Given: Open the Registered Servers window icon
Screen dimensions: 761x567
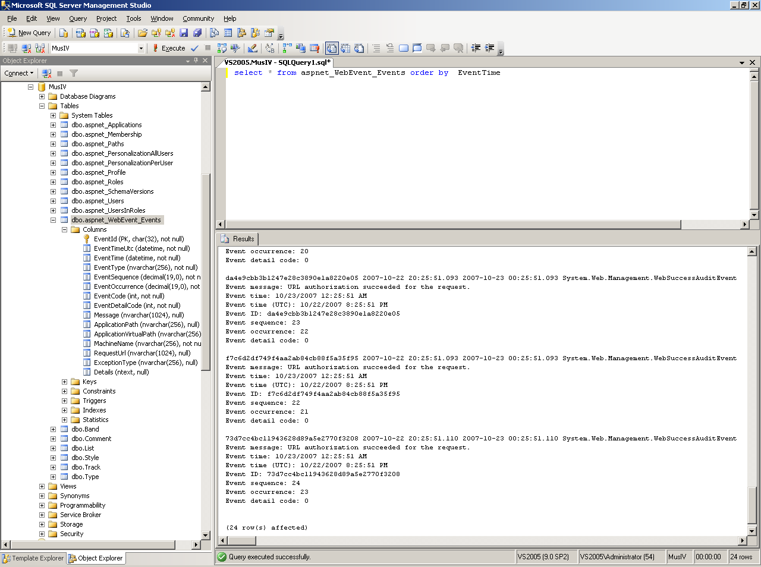Looking at the screenshot, I should 215,33.
